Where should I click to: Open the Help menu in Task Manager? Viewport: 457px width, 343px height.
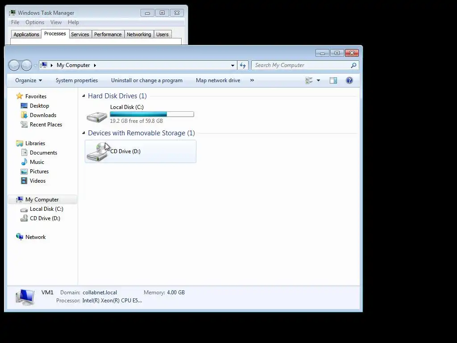click(x=73, y=22)
